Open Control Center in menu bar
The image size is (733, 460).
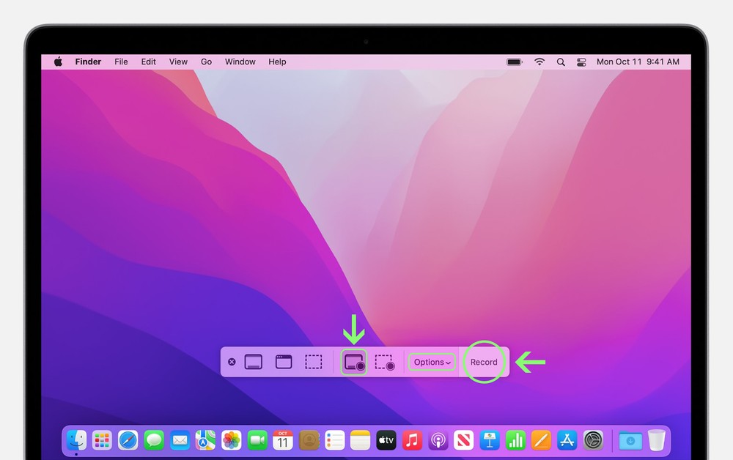(582, 62)
